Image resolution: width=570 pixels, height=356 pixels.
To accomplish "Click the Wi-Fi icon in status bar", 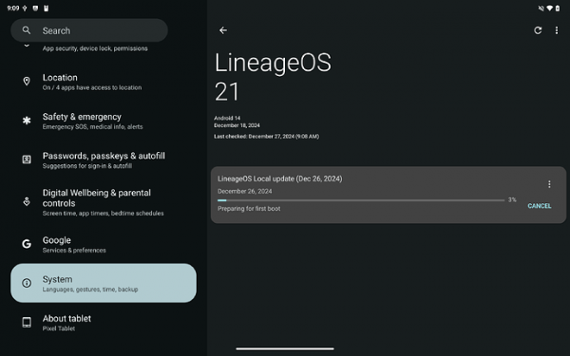I will coord(550,8).
